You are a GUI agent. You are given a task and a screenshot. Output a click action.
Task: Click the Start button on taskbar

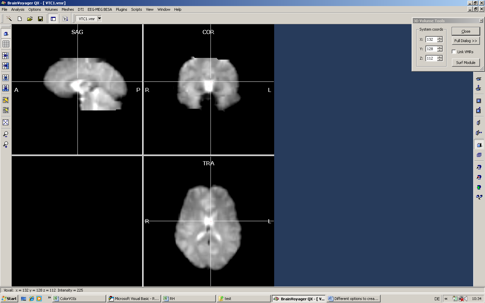coord(9,299)
